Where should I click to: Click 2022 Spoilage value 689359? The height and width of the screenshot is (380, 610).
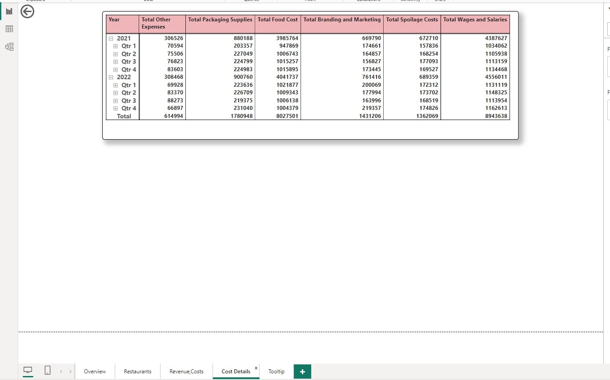pyautogui.click(x=429, y=77)
